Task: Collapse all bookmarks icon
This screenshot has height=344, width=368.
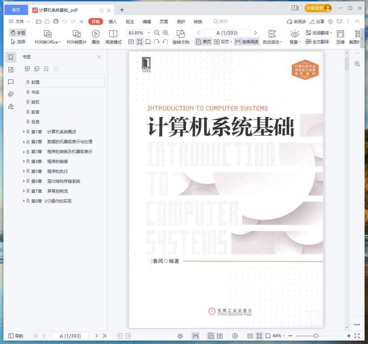Action: (x=37, y=69)
